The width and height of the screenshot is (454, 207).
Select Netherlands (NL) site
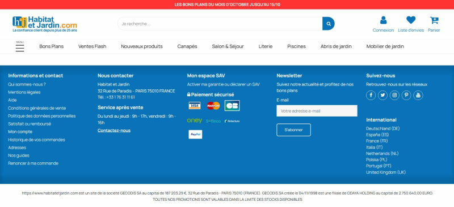click(x=382, y=154)
